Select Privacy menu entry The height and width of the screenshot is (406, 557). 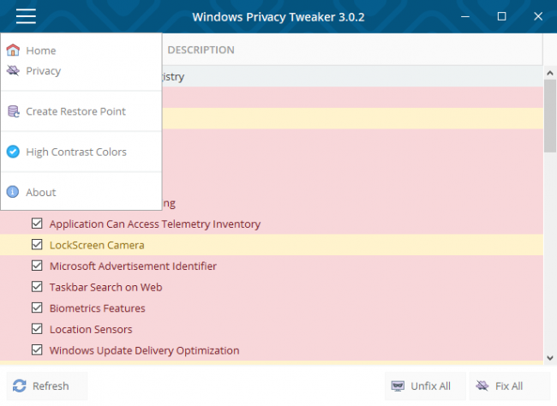pos(81,71)
